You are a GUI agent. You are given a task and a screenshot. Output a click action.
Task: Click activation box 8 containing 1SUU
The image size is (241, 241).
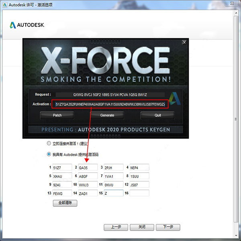click(x=139, y=176)
